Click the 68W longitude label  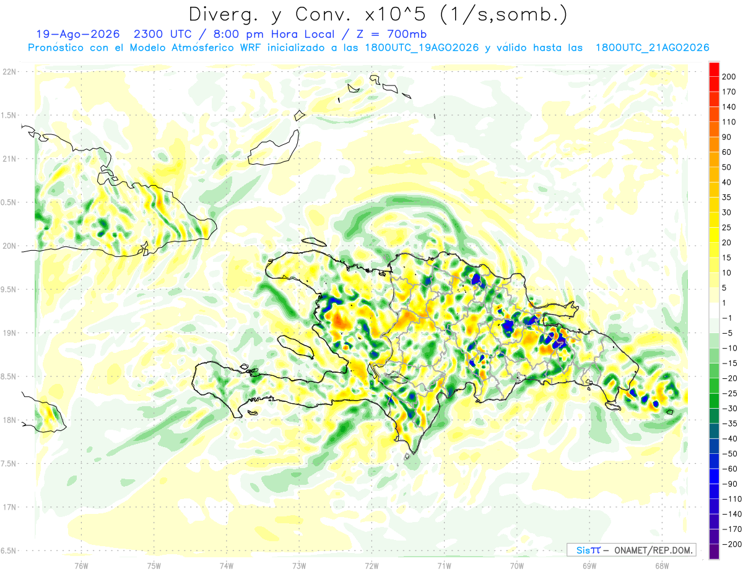[x=661, y=565]
